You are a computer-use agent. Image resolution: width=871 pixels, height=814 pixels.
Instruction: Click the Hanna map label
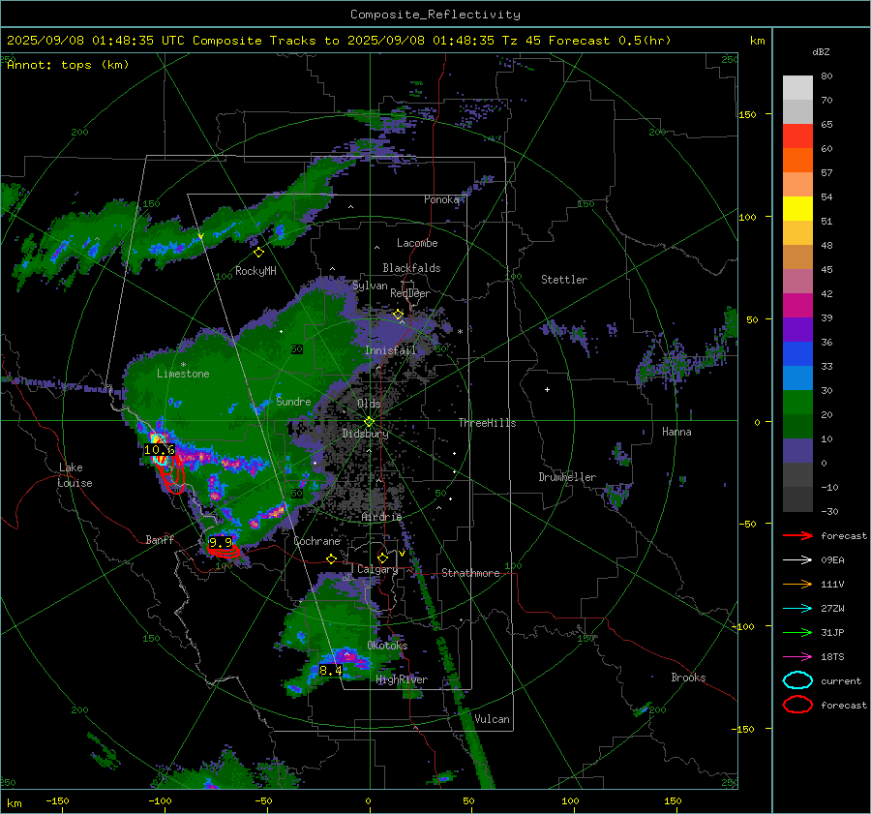pos(676,432)
